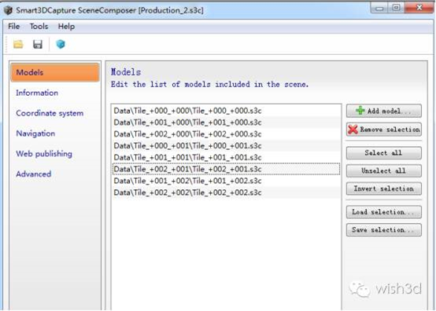Select row Tile_+002_+002.s3c
Viewport: 436px width, 311px height.
(226, 192)
